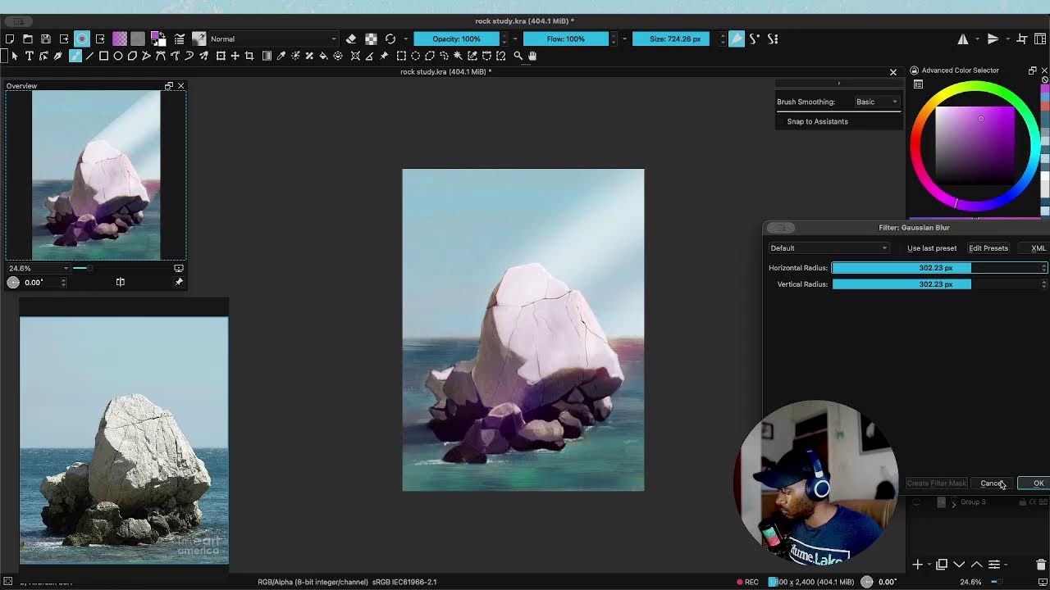Image resolution: width=1050 pixels, height=590 pixels.
Task: Select the Rectangular Selection tool
Action: pos(401,56)
